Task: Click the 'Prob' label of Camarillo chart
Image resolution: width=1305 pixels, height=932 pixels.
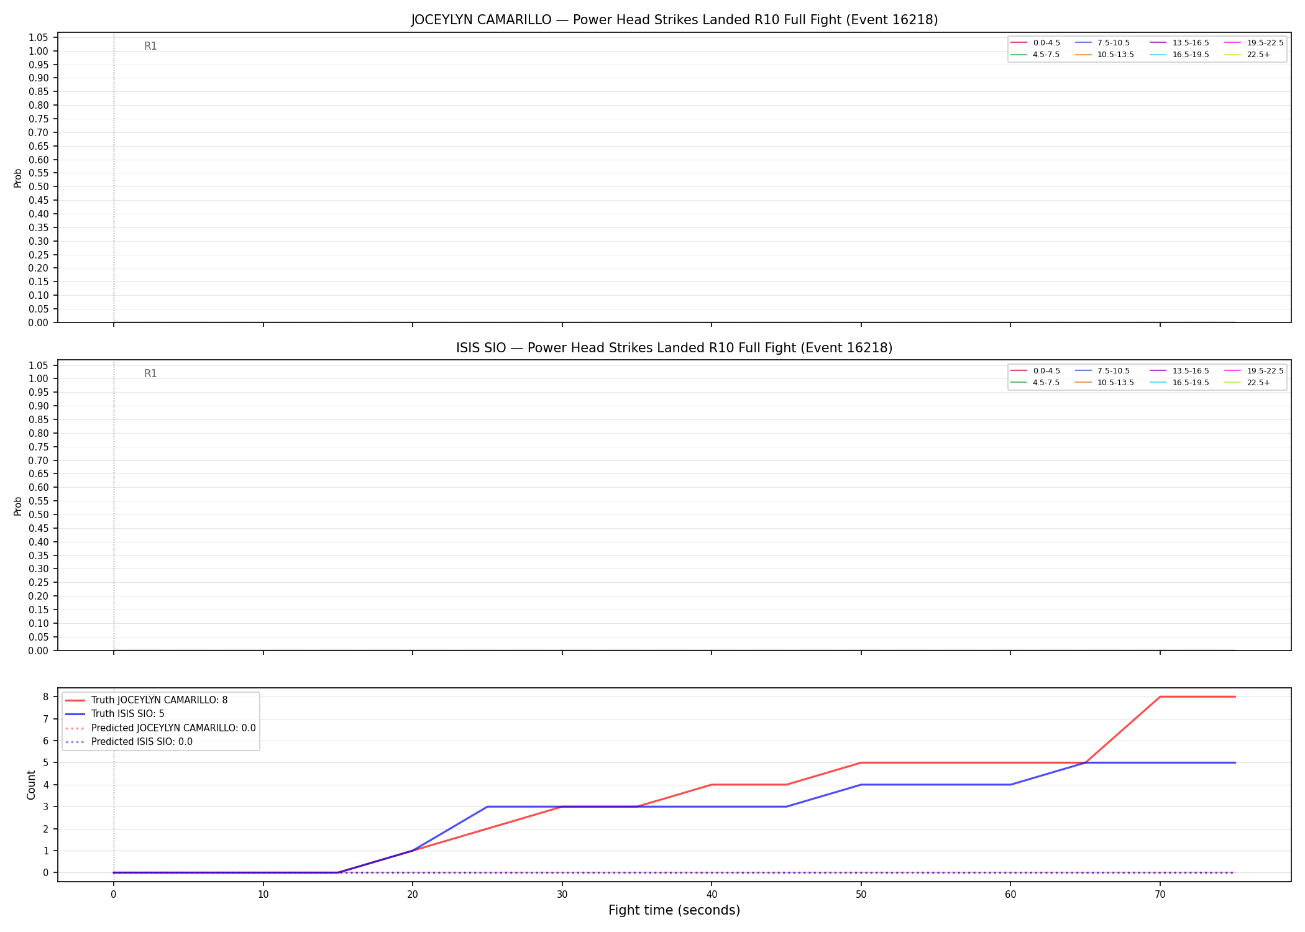Action: click(x=18, y=178)
